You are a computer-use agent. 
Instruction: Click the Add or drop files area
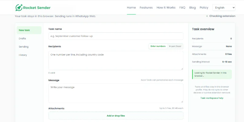point(116,116)
